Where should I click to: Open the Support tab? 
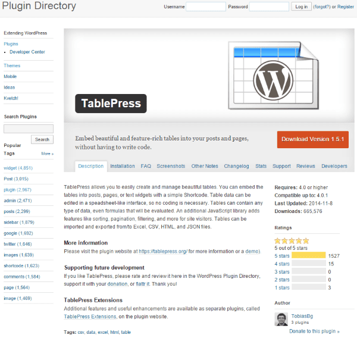point(281,166)
